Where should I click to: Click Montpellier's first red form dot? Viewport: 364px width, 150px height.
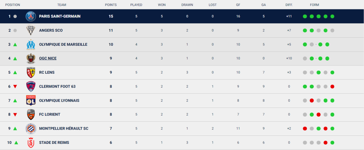(x=305, y=129)
